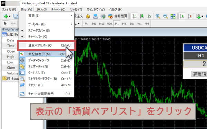
Task: Click the tile windows grid icon
Action: 173,16
